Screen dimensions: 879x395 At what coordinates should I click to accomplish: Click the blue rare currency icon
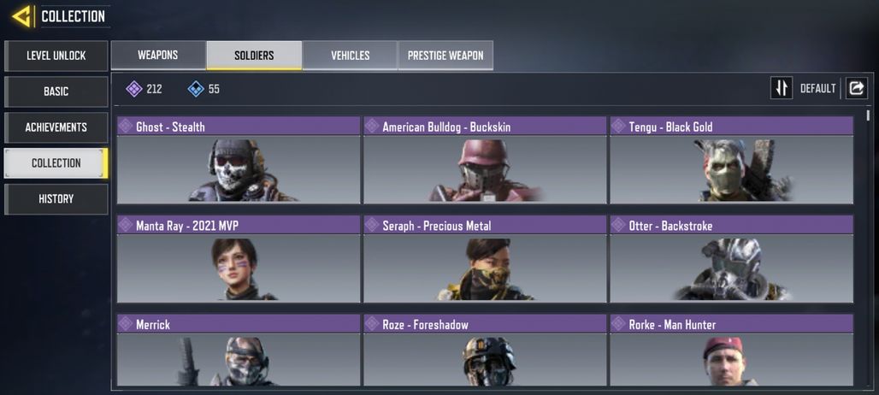coord(196,89)
